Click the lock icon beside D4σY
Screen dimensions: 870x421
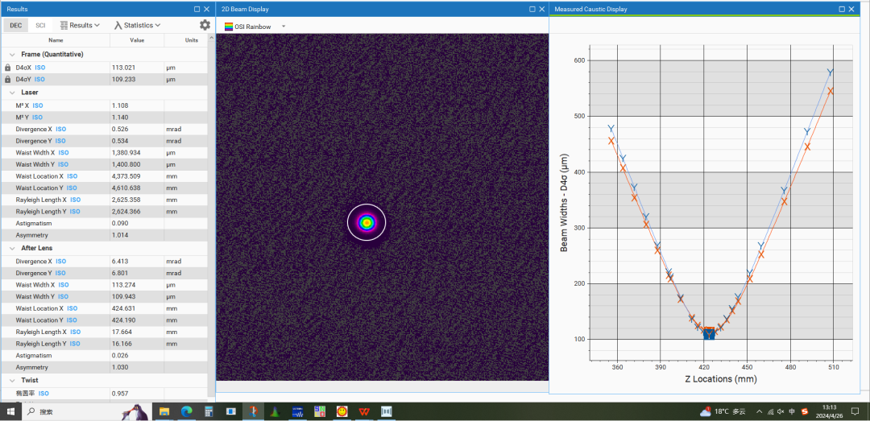click(x=8, y=80)
